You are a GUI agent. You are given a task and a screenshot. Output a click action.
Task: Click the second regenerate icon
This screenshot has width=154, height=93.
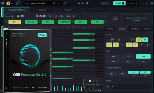[41, 16]
